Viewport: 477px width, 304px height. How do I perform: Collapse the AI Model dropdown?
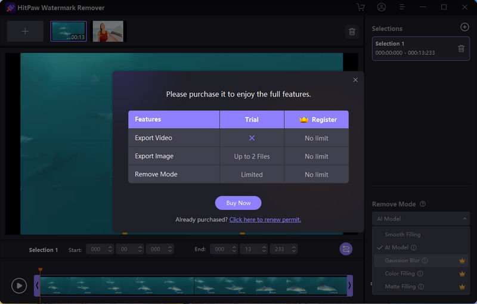[464, 219]
